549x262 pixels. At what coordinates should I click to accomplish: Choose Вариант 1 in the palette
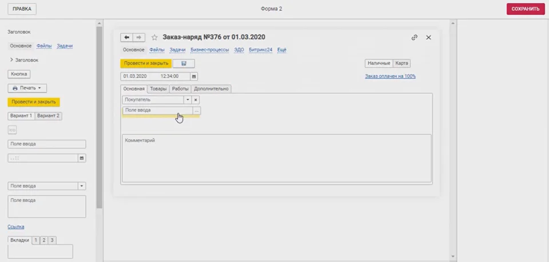tap(21, 116)
